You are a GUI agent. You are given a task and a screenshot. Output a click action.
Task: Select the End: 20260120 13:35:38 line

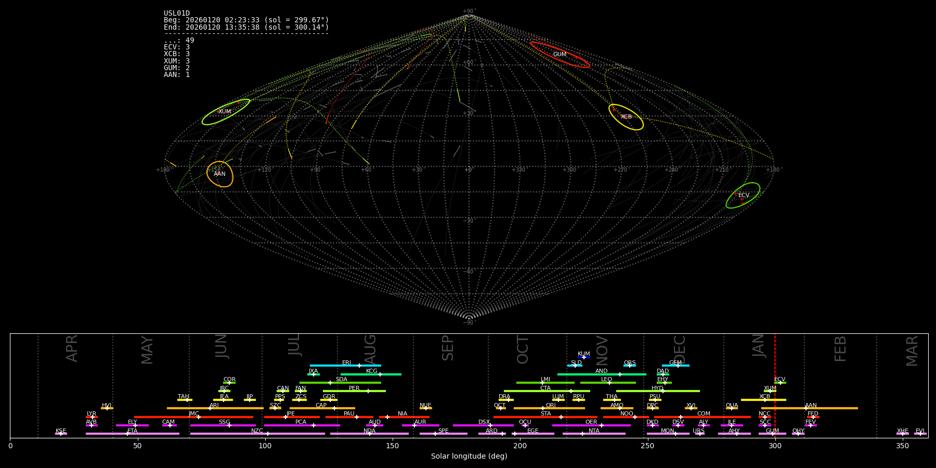246,27
